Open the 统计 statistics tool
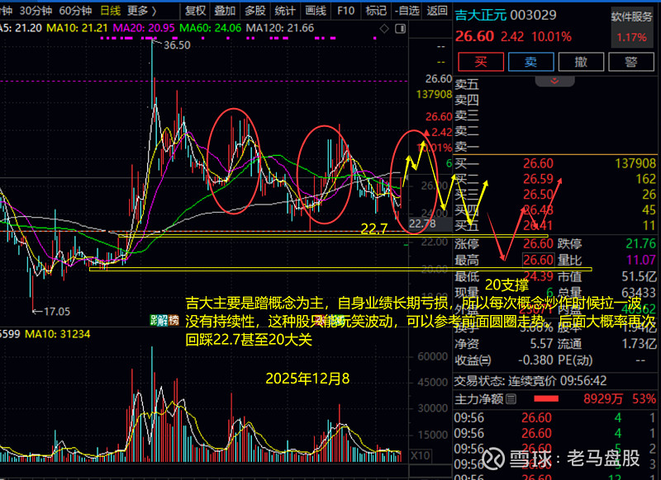The image size is (661, 480). 285,11
